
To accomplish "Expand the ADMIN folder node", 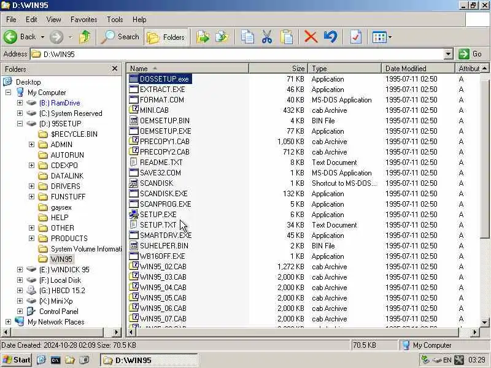I will click(x=31, y=144).
